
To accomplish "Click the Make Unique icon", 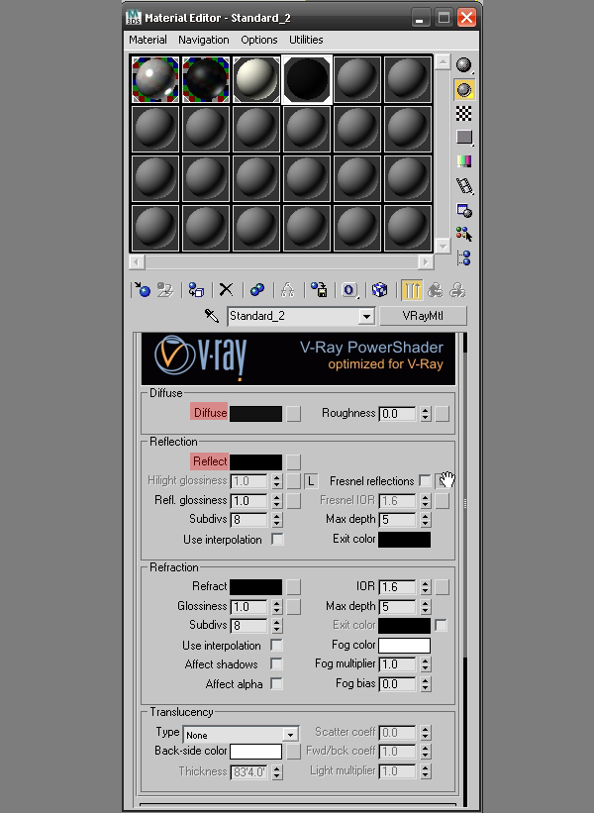I will pyautogui.click(x=288, y=290).
